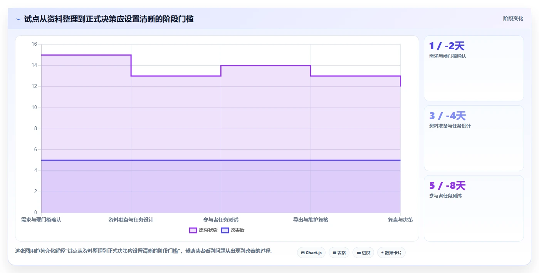Click the 资料准备与任务设计 x-axis label
Image resolution: width=539 pixels, height=273 pixels.
pos(131,220)
